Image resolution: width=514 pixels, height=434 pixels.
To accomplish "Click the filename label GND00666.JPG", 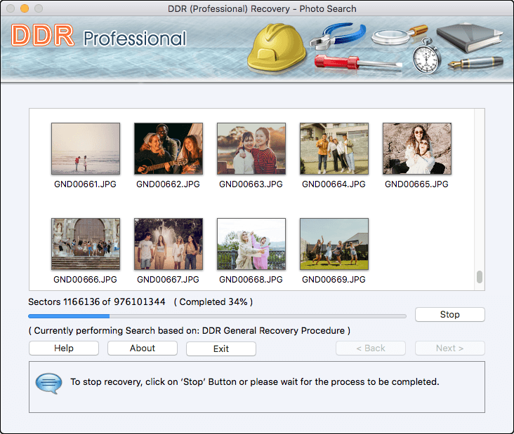I will tap(85, 280).
